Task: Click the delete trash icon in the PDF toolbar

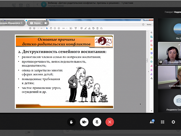Action: point(97,28)
